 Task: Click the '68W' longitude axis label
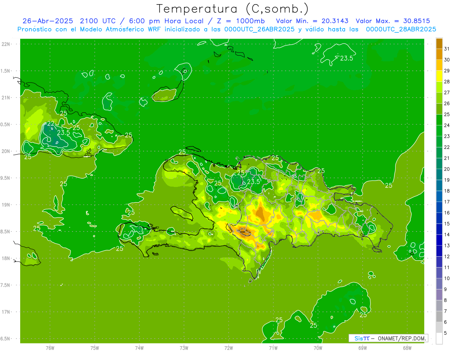point(407,348)
